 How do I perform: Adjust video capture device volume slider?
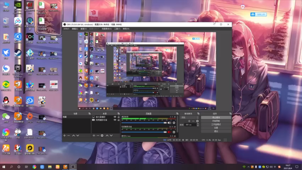pyautogui.click(x=144, y=132)
